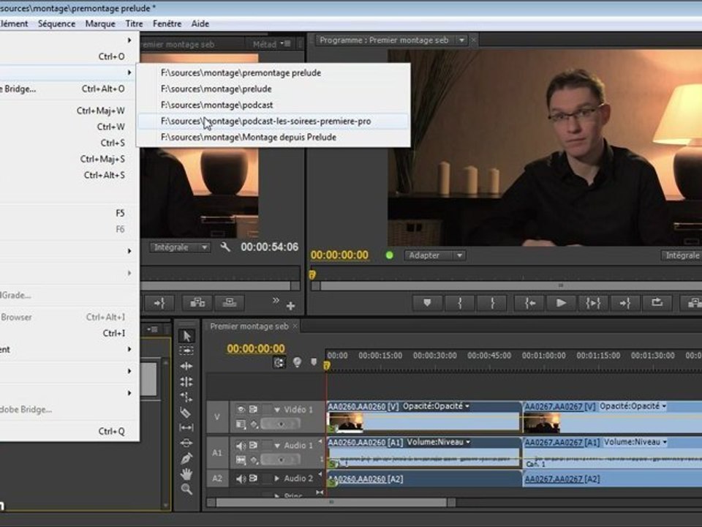Select the Ripple Edit tool

click(186, 366)
